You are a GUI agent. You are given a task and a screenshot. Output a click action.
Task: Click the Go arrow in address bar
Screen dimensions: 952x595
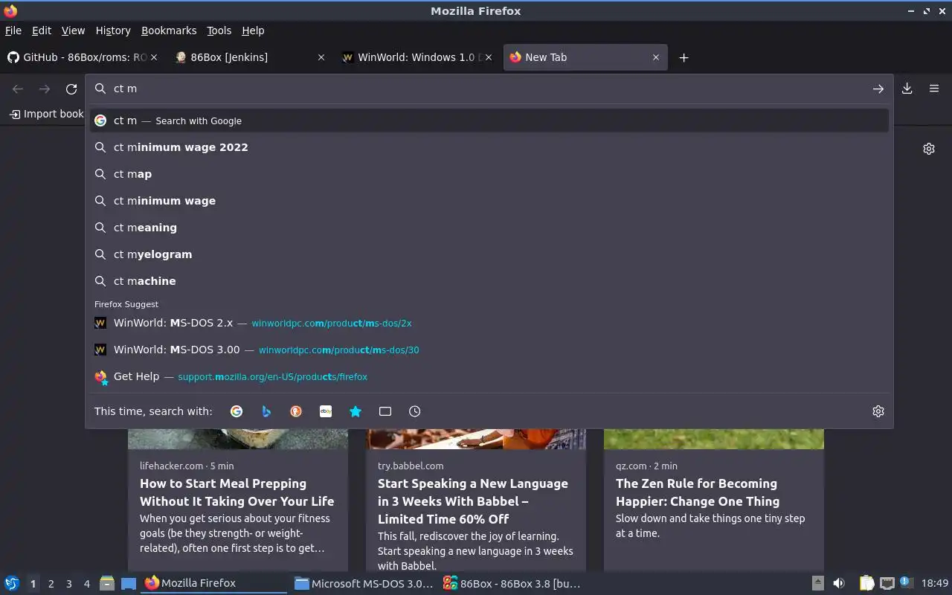pyautogui.click(x=878, y=89)
